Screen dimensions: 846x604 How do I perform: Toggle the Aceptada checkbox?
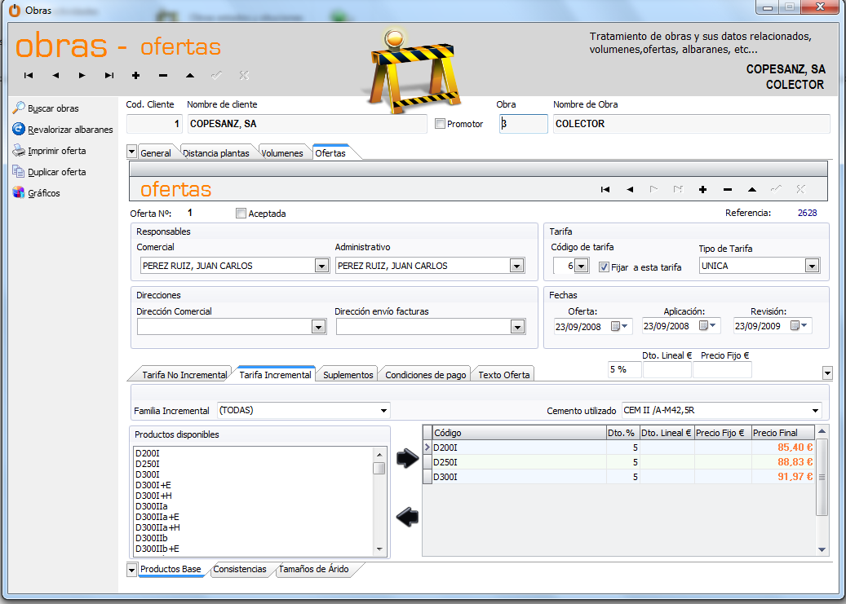point(241,214)
